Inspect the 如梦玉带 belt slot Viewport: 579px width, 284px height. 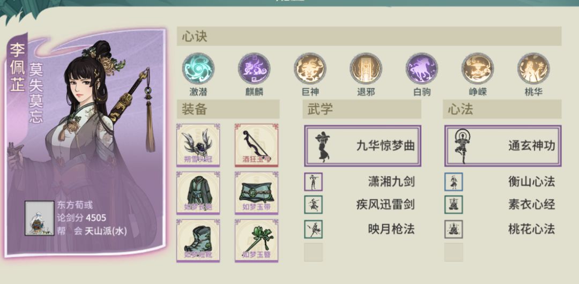[257, 193]
